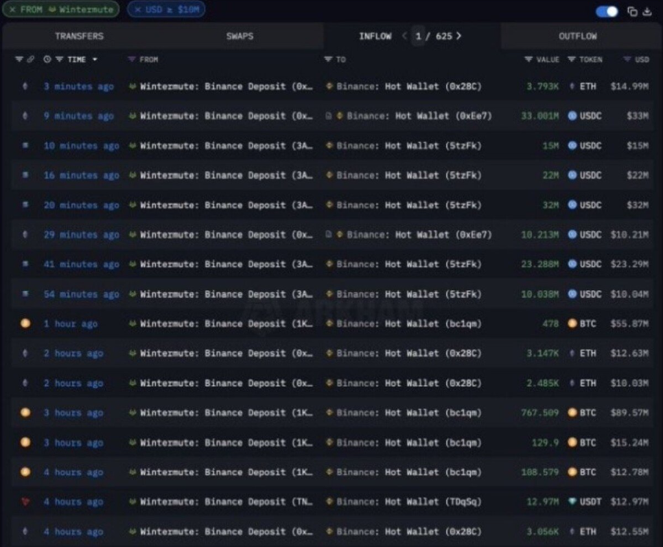Click the total pages text 625

coord(443,36)
